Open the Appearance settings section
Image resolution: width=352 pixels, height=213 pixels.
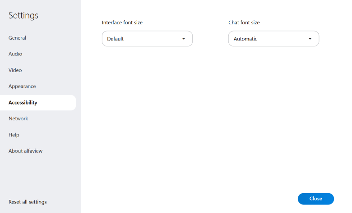pyautogui.click(x=22, y=86)
